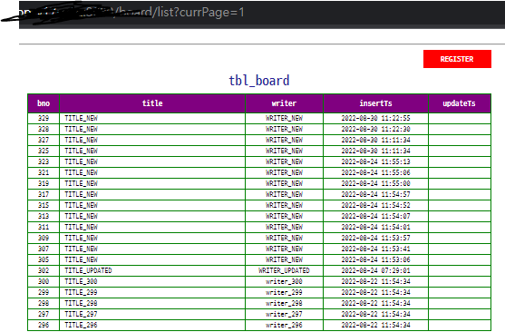Open the TITLE_298 title cell
This screenshot has width=505, height=332.
tap(152, 304)
